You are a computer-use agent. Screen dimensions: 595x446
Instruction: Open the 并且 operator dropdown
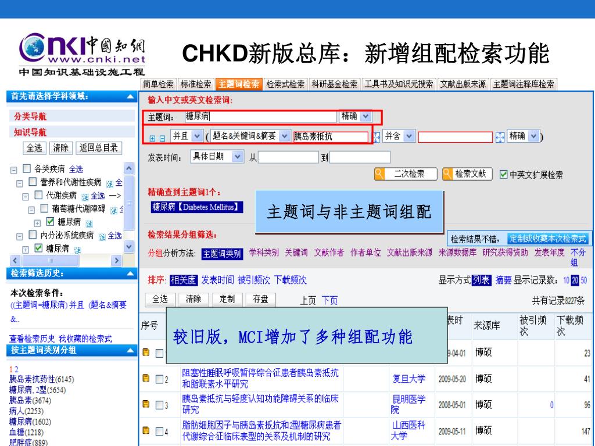(197, 136)
